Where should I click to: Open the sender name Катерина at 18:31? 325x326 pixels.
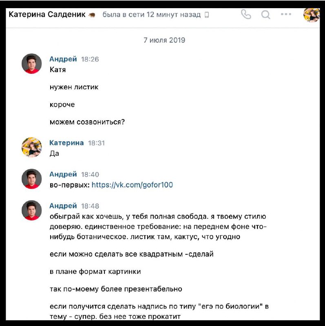point(66,143)
